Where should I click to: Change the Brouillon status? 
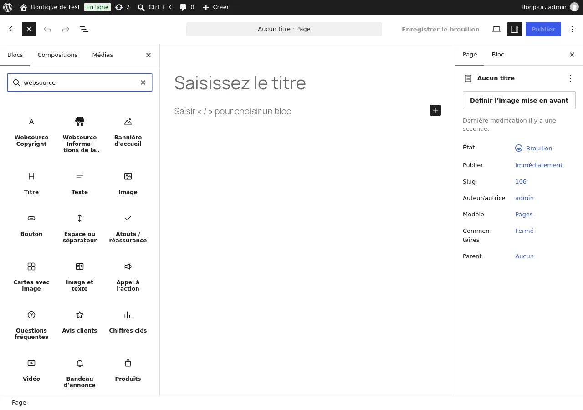pyautogui.click(x=533, y=148)
